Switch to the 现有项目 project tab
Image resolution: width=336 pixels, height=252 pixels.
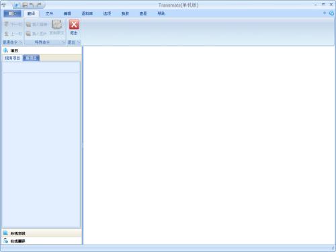click(x=13, y=58)
